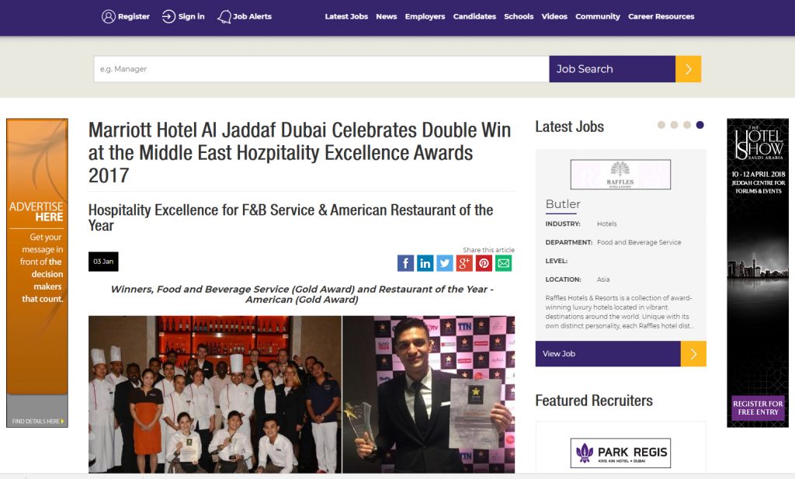Click the Park Regis recruiter logo
This screenshot has width=795, height=479.
pos(620,453)
